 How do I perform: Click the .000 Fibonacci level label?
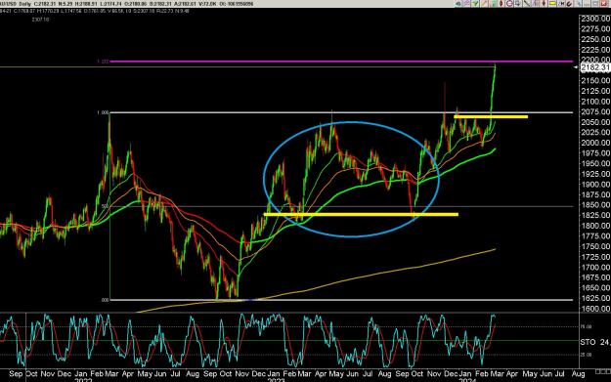(105, 300)
